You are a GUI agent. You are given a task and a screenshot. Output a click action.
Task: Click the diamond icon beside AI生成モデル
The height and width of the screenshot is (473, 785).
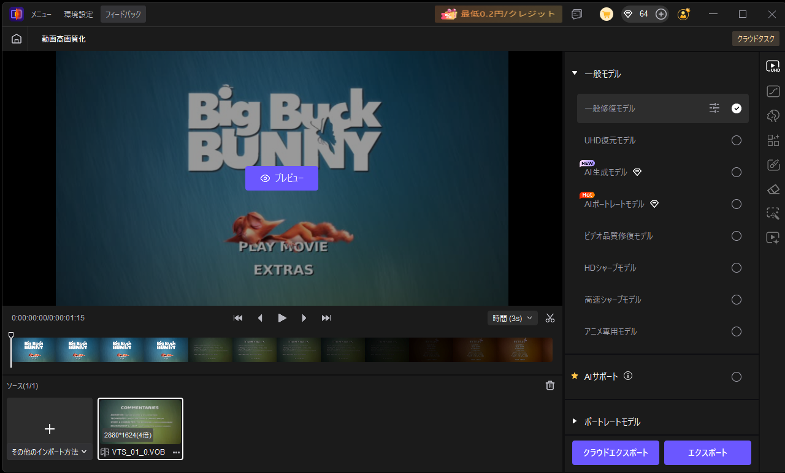coord(637,172)
